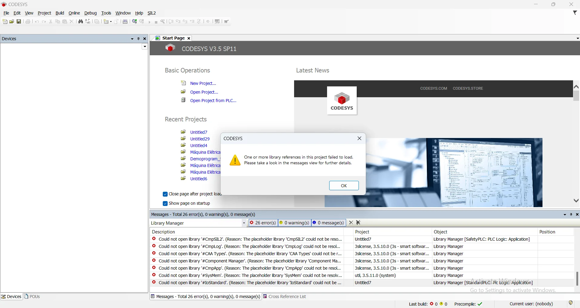Viewport: 580px width, 308px height.
Task: Close the CODESYS warning dialog with X
Action: [359, 138]
